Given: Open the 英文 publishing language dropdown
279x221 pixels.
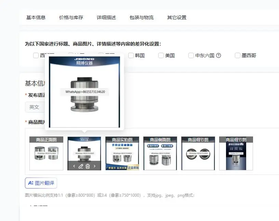Looking at the screenshot, I should point(35,107).
